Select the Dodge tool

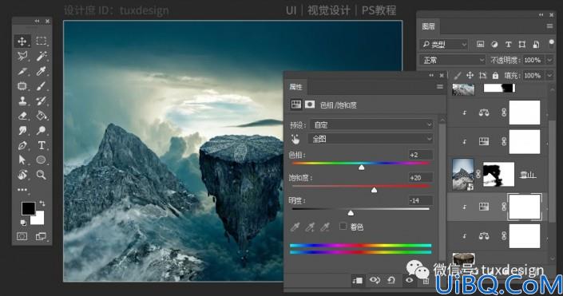click(x=42, y=131)
